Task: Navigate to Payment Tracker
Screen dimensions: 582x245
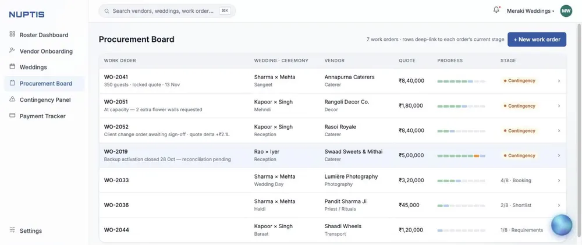Action: pyautogui.click(x=44, y=116)
